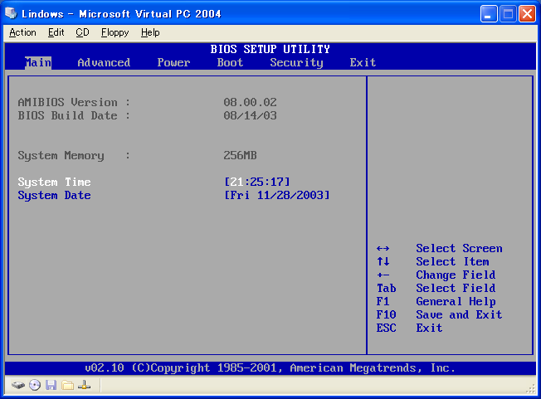This screenshot has width=541, height=399.
Task: Open the Help menu
Action: 150,32
